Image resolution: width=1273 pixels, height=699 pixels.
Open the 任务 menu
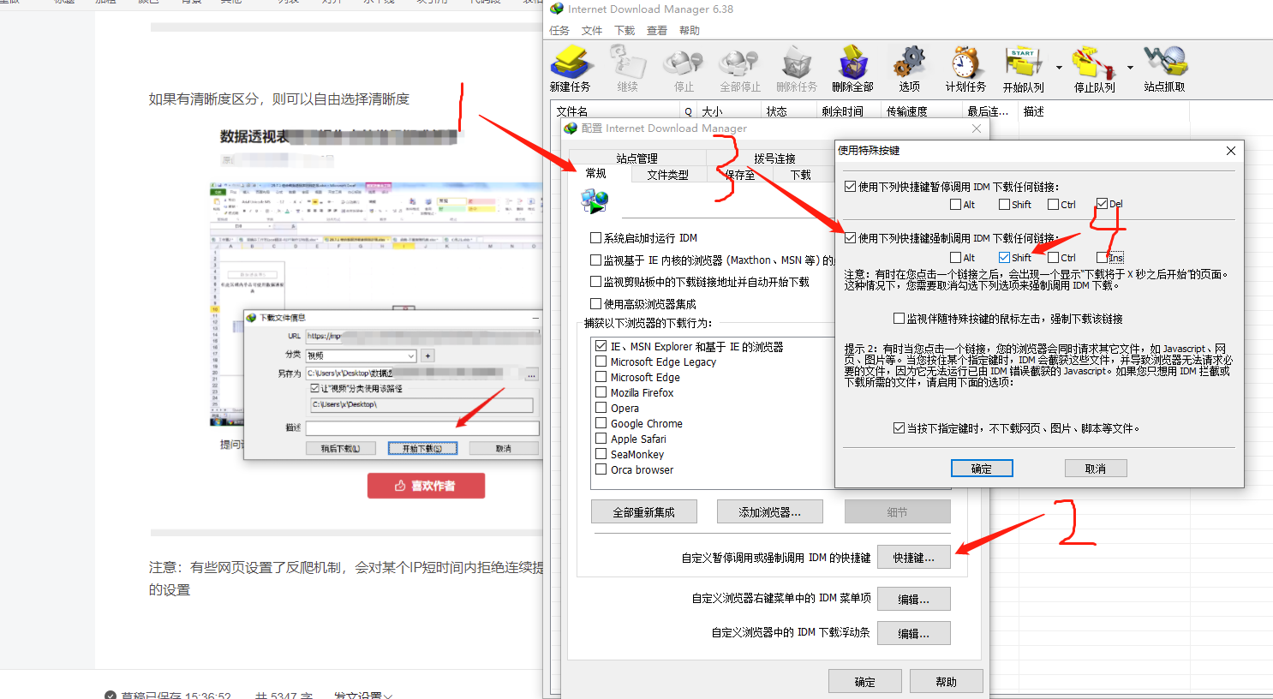pyautogui.click(x=559, y=30)
